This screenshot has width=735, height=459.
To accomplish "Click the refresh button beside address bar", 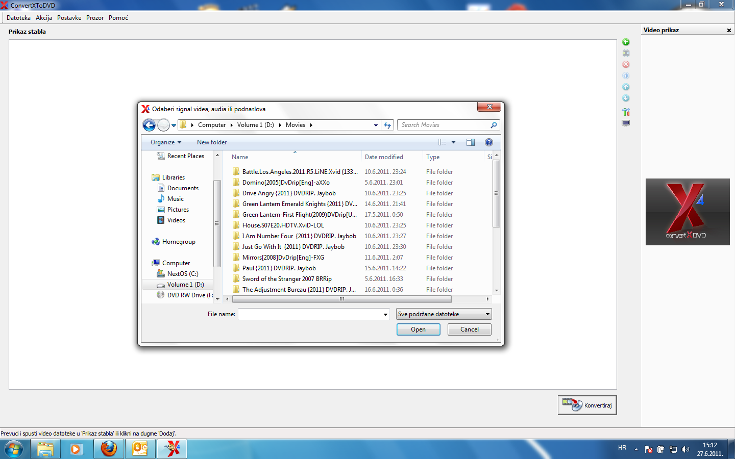I will tap(387, 125).
